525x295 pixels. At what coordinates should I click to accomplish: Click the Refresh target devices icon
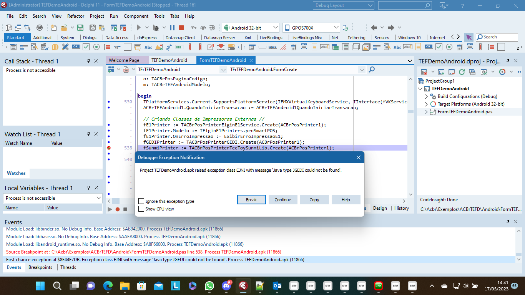[x=345, y=28]
